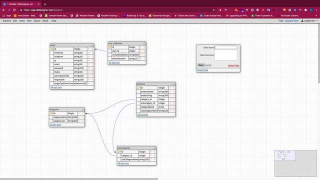Add field to the user_addresses table
The width and height of the screenshot is (320, 180).
[x=115, y=62]
